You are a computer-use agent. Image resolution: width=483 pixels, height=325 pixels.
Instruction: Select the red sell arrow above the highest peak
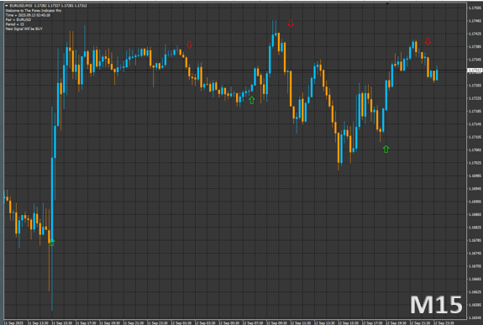tap(291, 24)
